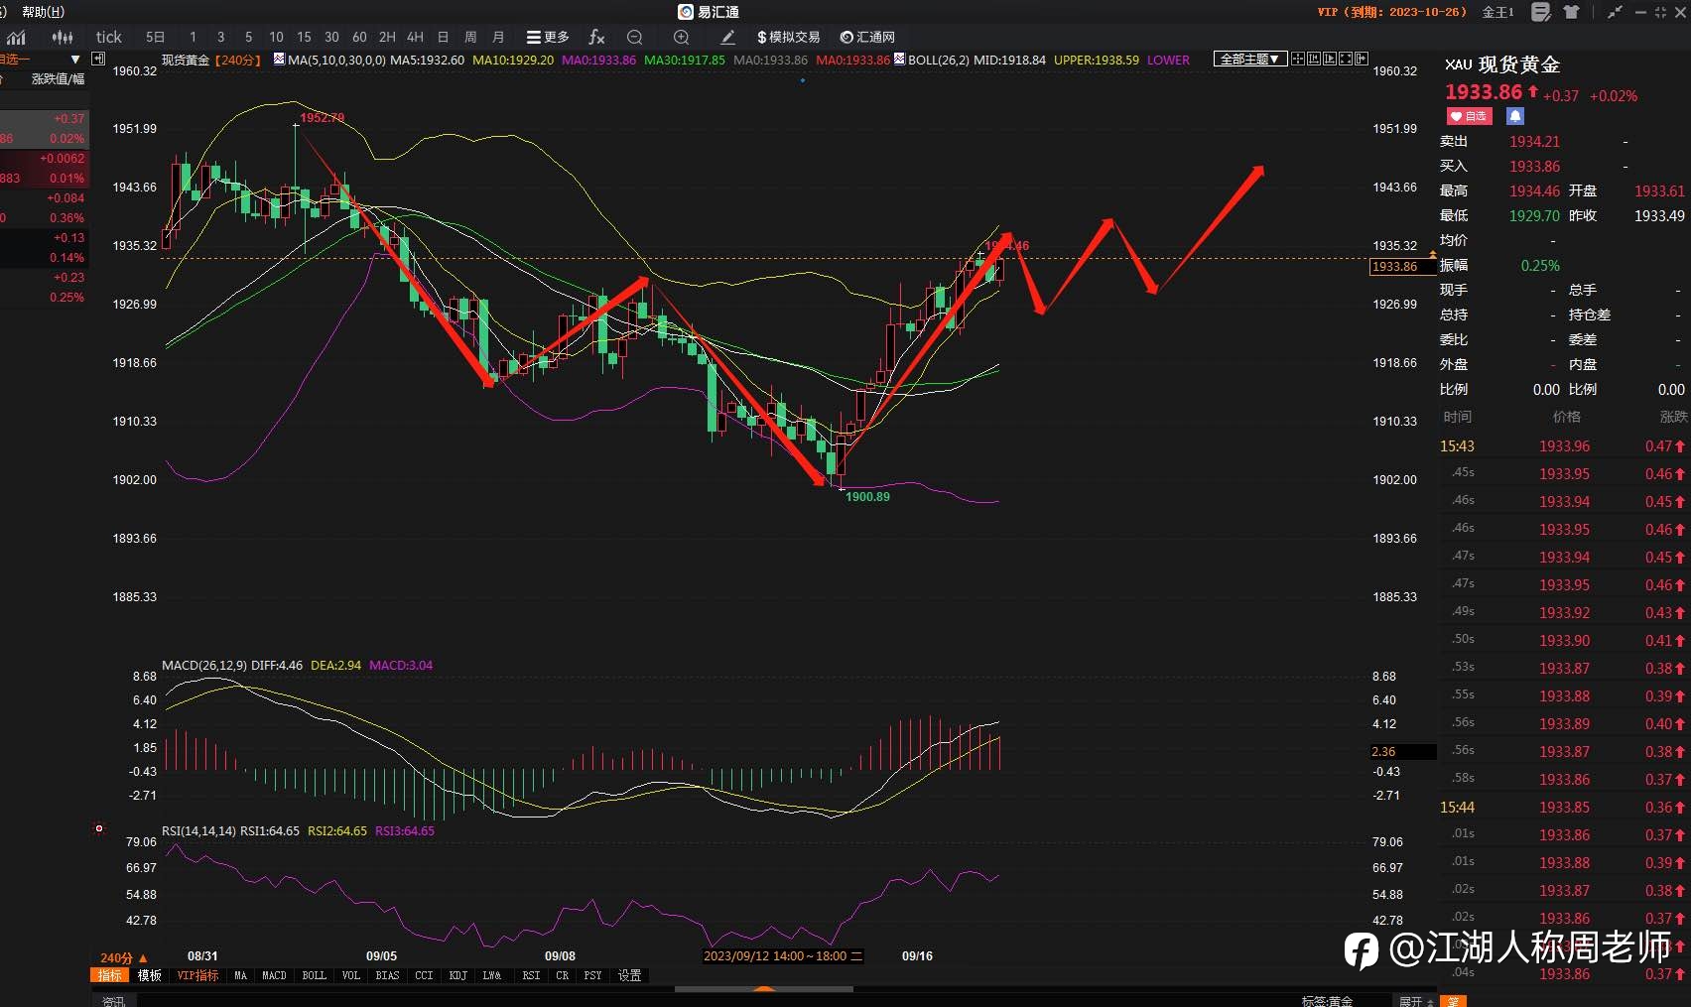
Task: Select the 周 weekly period
Action: [x=470, y=37]
